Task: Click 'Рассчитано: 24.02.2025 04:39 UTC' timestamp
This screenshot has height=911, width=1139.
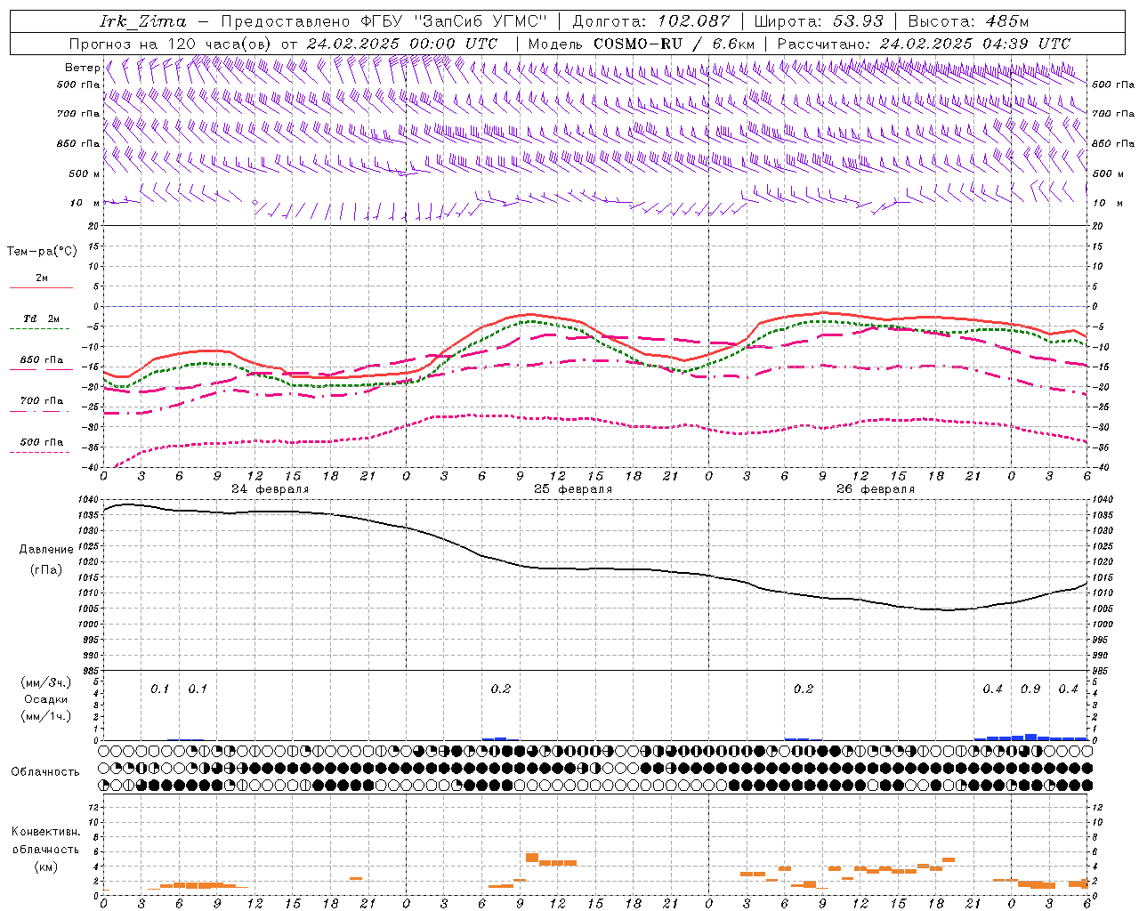Action: 924,44
